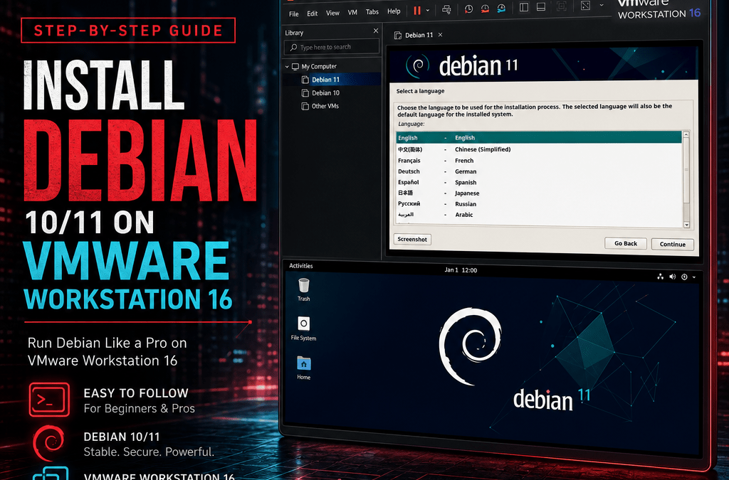Click the Other VMs folder icon

[305, 106]
